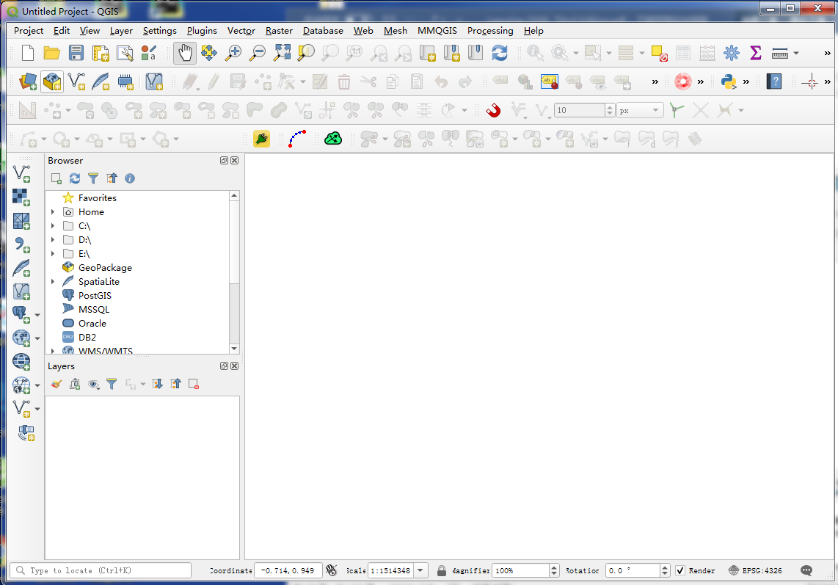The height and width of the screenshot is (585, 838).
Task: Click the Save Project floppy icon
Action: click(76, 53)
